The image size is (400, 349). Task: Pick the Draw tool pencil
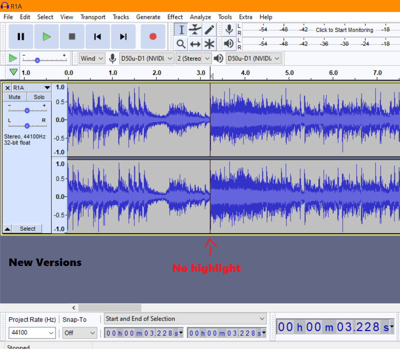pos(209,30)
